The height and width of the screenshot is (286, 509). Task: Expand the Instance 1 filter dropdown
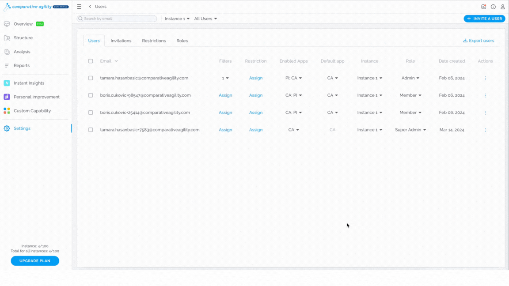coord(177,19)
